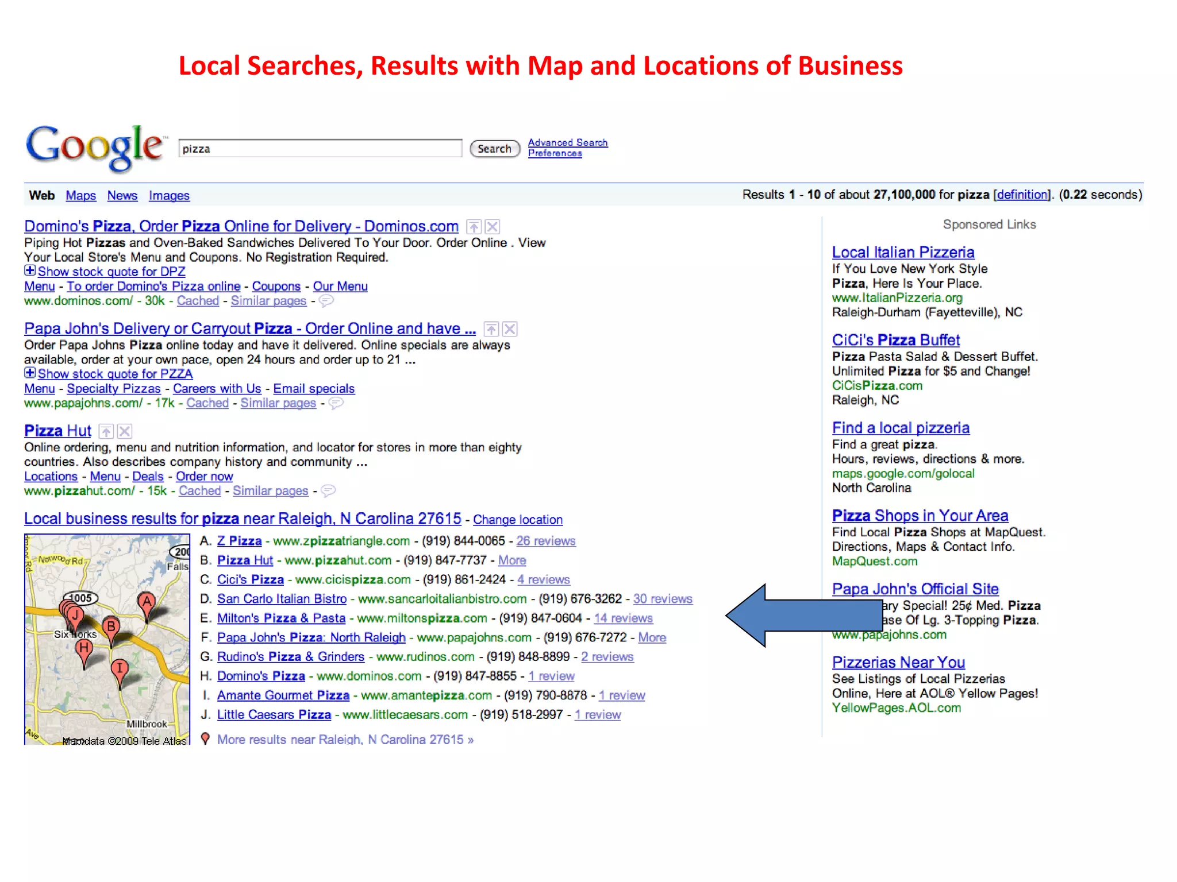
Task: Open Pizzerias Near You sponsored link
Action: tap(898, 663)
